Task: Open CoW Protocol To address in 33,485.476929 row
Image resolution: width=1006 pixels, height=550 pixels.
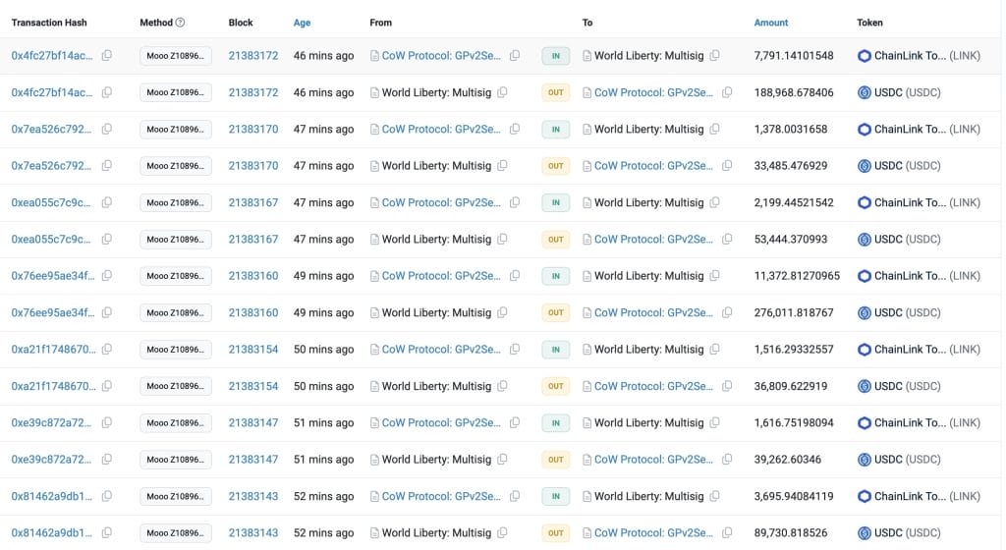Action: pos(653,166)
